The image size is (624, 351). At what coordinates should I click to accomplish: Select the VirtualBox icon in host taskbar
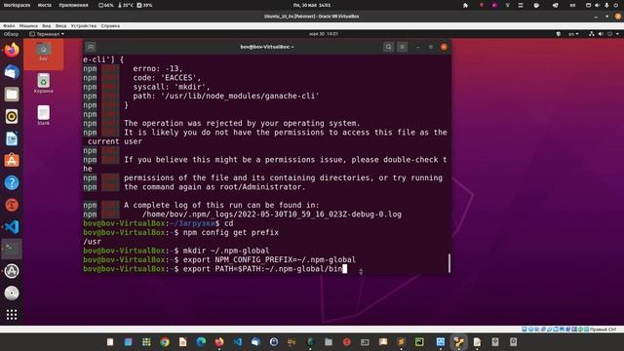[441, 342]
